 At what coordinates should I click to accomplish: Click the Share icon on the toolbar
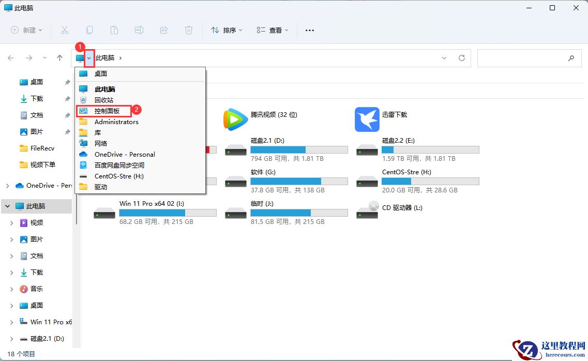(x=164, y=30)
